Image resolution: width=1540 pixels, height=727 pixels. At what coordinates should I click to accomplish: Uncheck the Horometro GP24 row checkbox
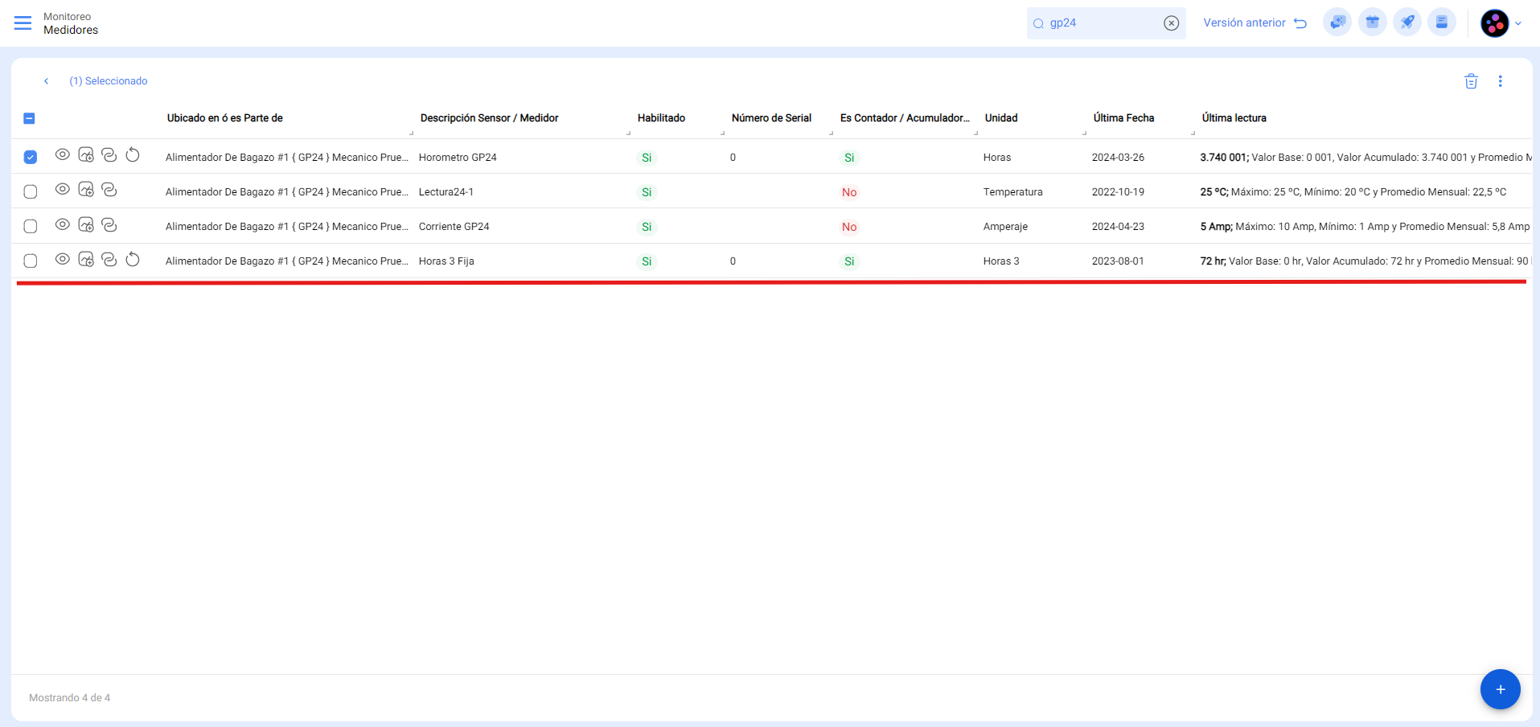[x=31, y=158]
